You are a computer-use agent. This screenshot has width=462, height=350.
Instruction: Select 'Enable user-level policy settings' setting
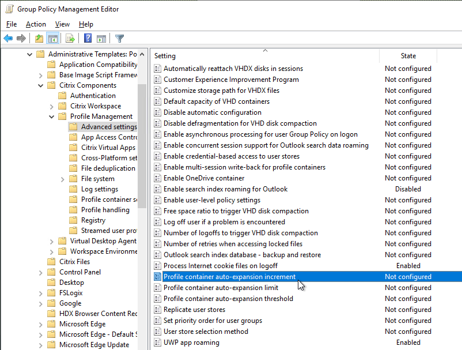pos(212,200)
